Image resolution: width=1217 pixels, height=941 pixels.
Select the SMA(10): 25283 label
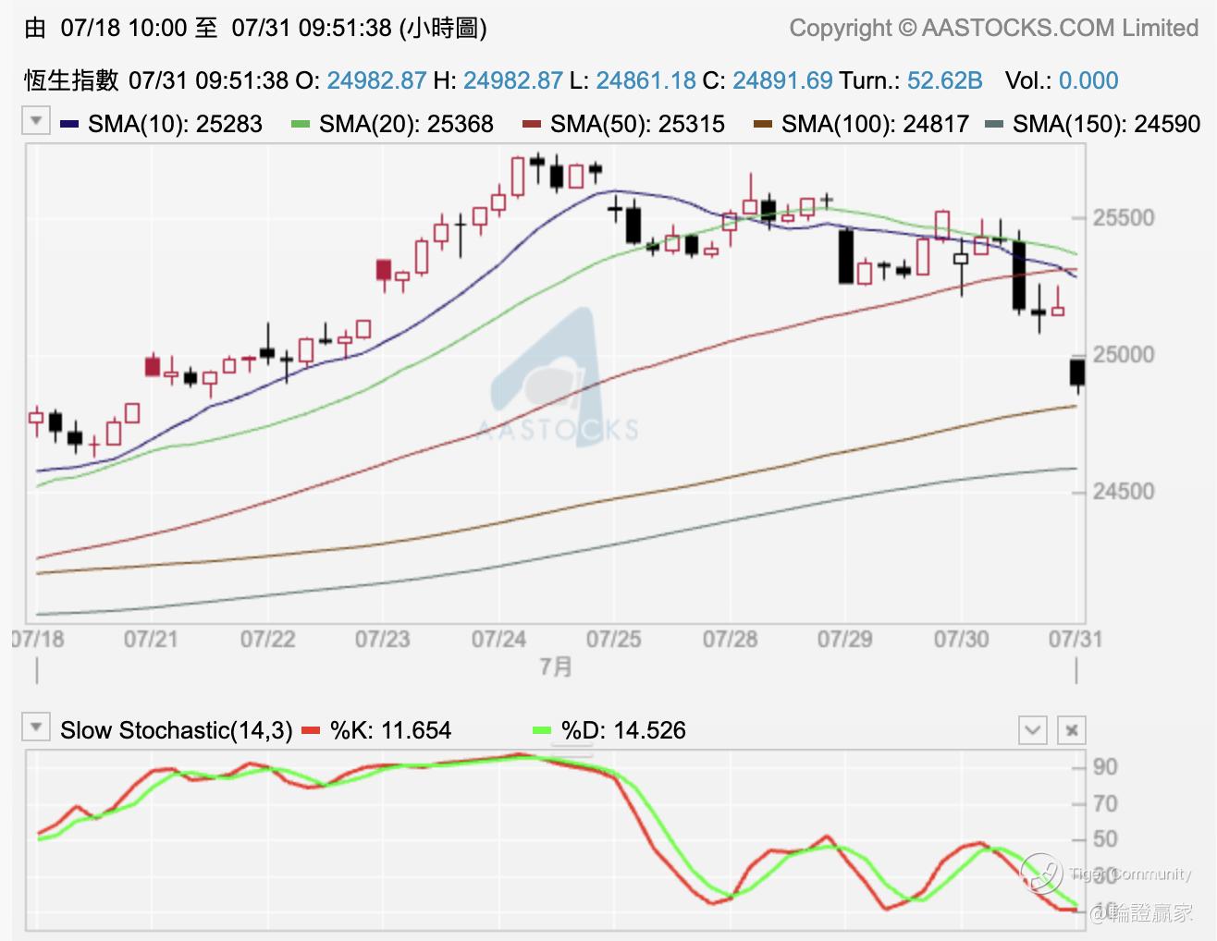pos(175,124)
